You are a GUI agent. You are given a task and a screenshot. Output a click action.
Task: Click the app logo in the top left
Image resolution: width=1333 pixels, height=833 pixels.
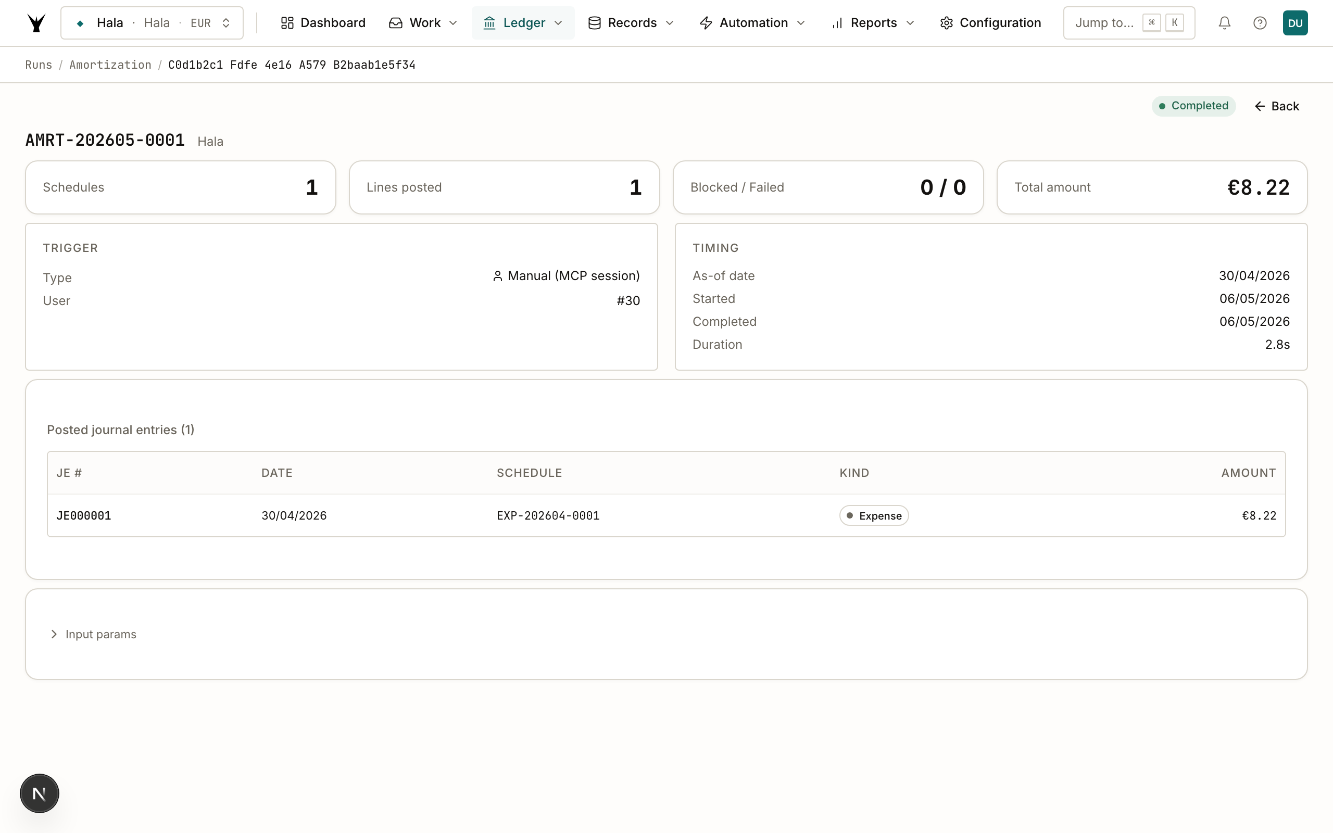tap(36, 22)
